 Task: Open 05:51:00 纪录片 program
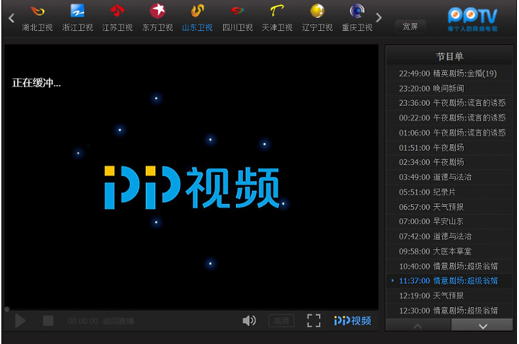click(449, 192)
